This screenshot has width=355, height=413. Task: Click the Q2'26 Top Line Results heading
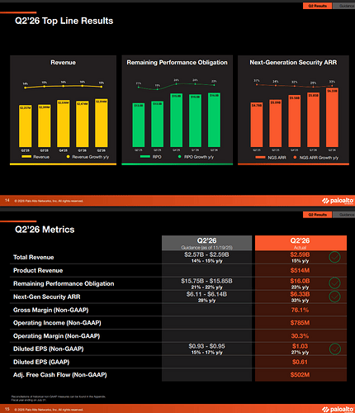(64, 21)
